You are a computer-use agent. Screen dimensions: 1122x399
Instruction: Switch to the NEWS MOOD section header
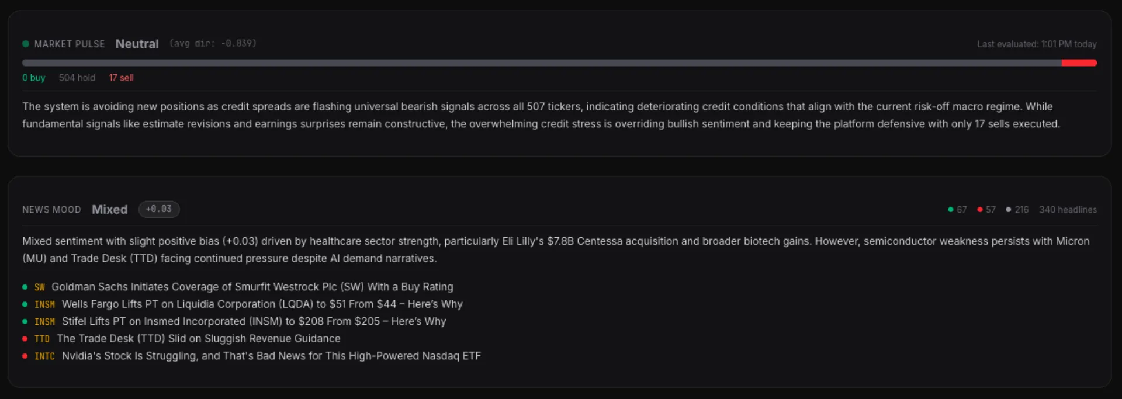(x=51, y=209)
